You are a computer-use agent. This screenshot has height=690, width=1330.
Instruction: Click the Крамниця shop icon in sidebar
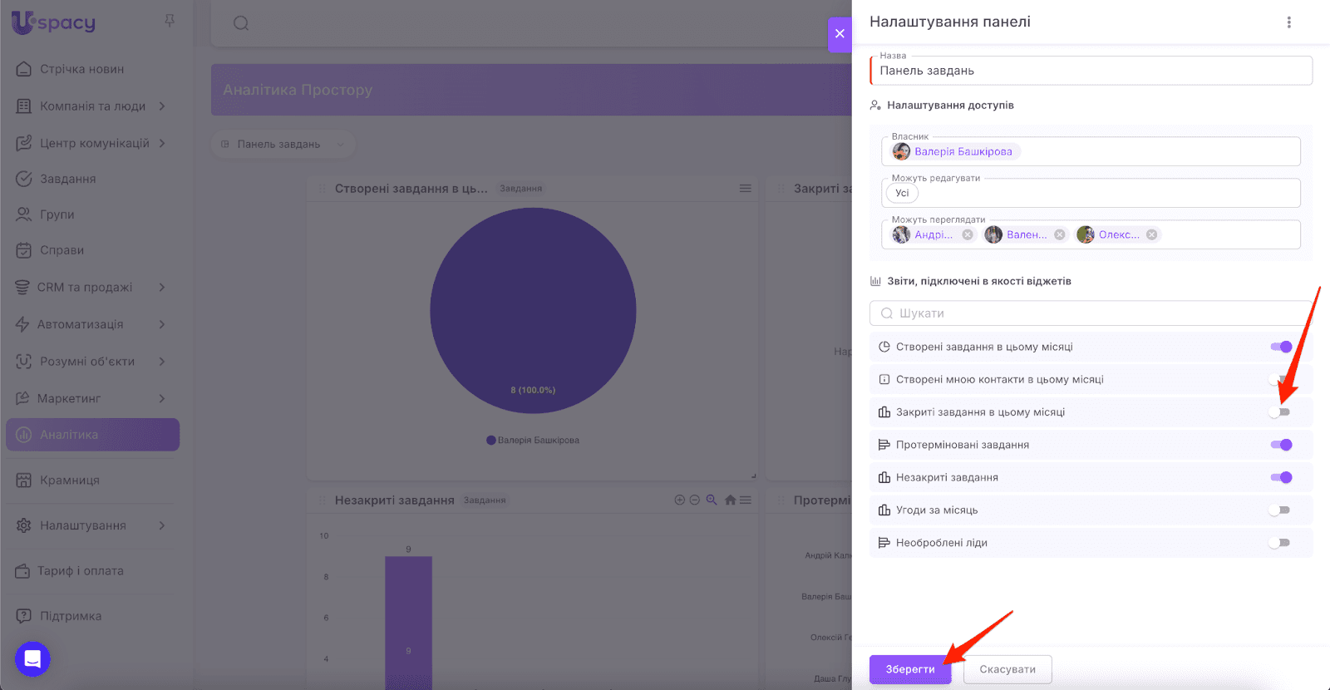pos(24,480)
